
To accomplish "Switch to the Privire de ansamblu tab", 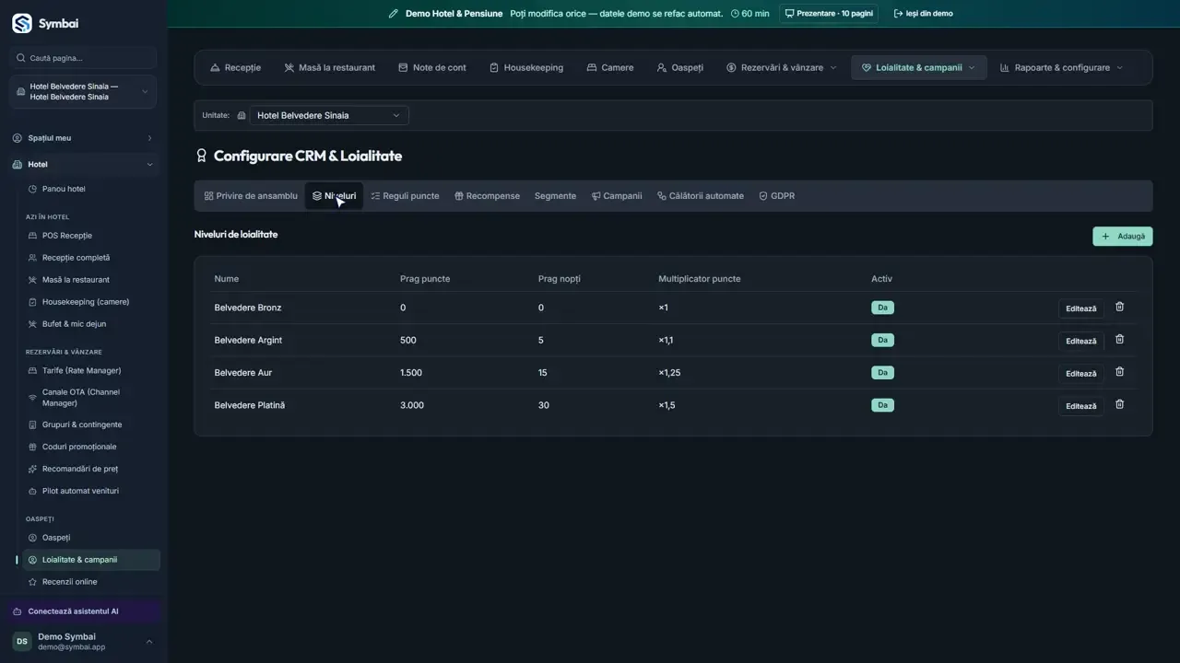I will [251, 196].
